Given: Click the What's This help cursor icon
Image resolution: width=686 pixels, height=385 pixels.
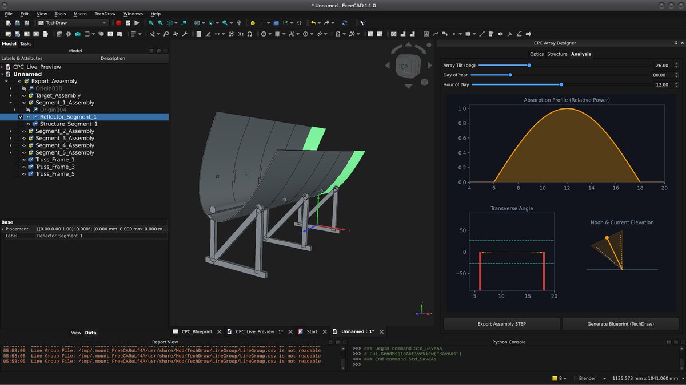Looking at the screenshot, I should point(362,23).
